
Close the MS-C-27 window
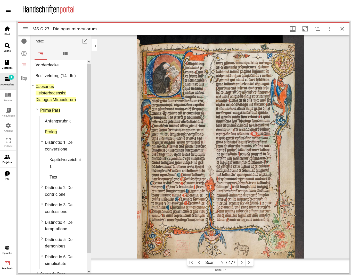(x=342, y=29)
